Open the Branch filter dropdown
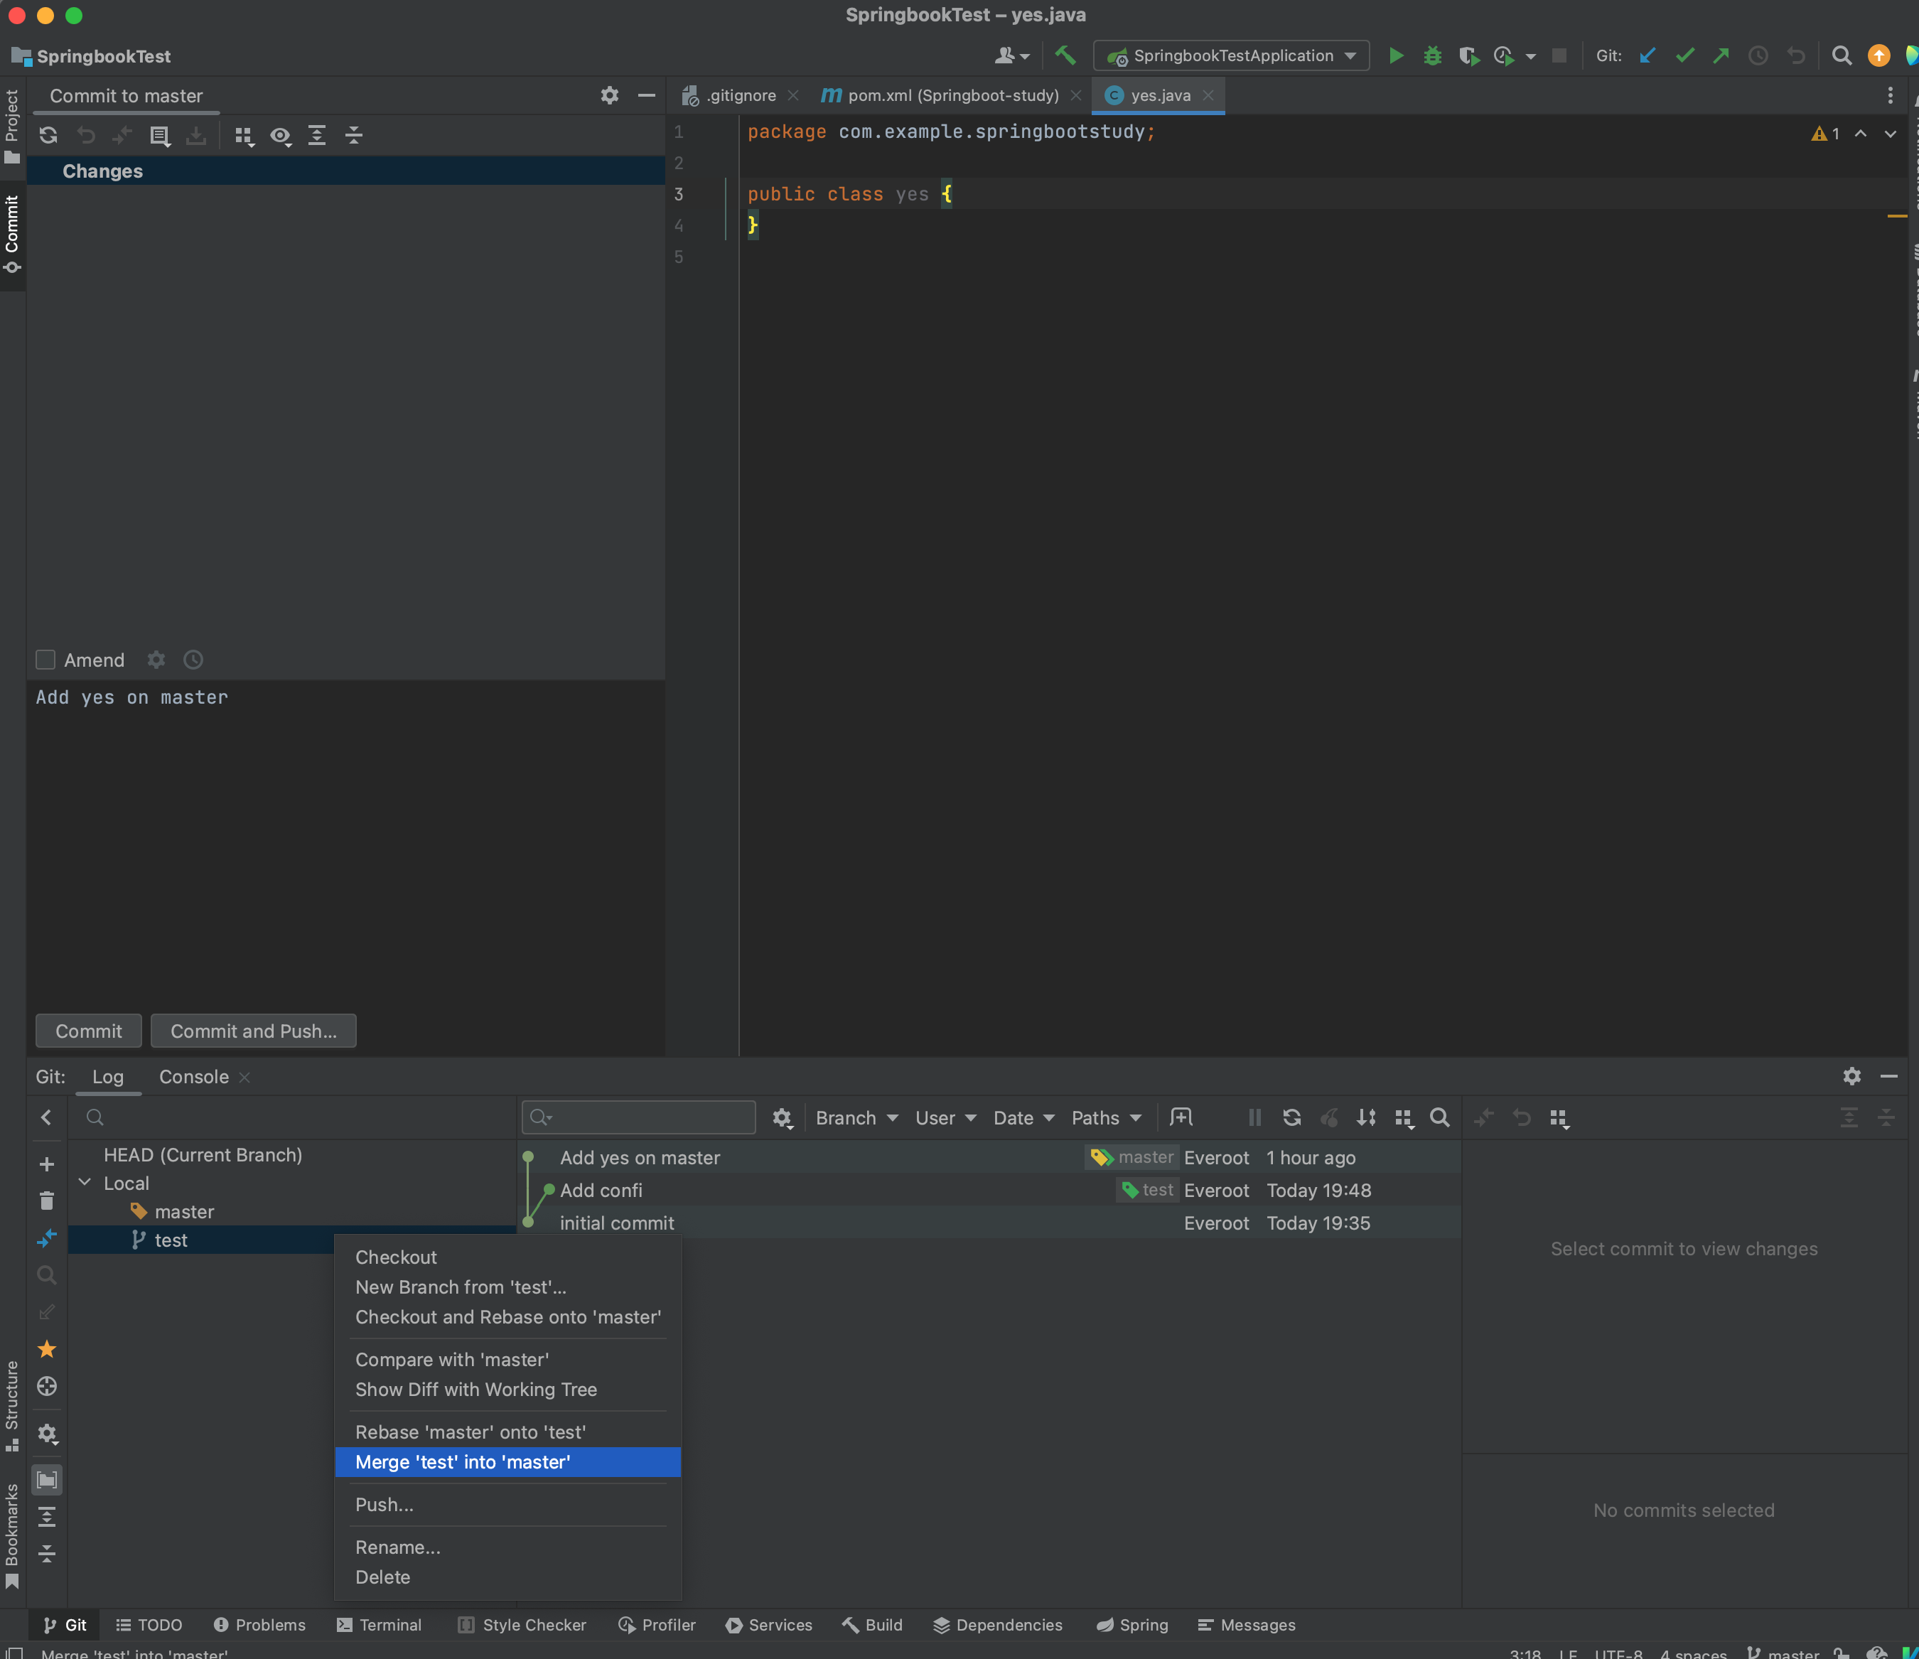 (856, 1118)
